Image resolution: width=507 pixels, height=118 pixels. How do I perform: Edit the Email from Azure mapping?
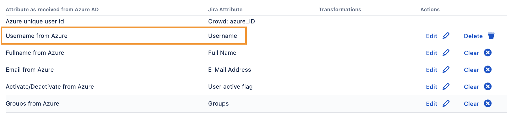coord(432,70)
